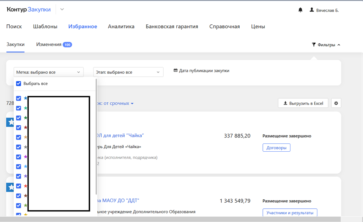The height and width of the screenshot is (222, 363).
Task: Select the Избранное section
Action: click(83, 27)
